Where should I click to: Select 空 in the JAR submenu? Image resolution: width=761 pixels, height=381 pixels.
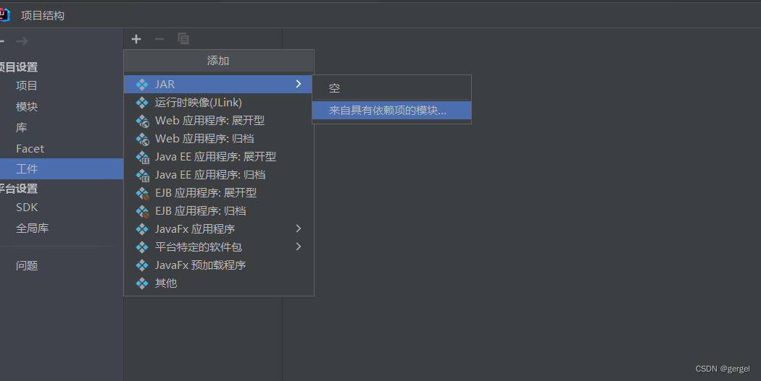[x=391, y=88]
